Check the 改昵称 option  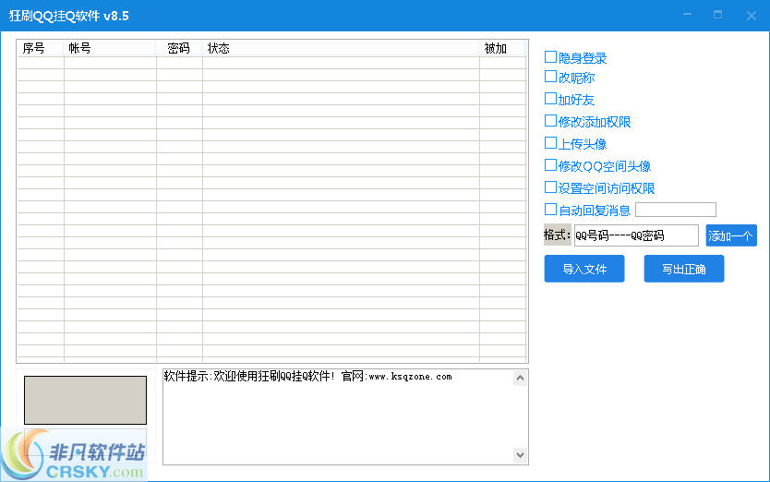(550, 77)
